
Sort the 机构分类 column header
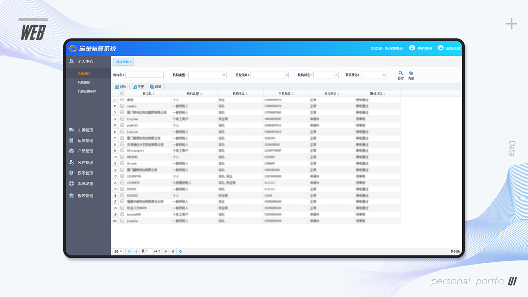coord(240,94)
